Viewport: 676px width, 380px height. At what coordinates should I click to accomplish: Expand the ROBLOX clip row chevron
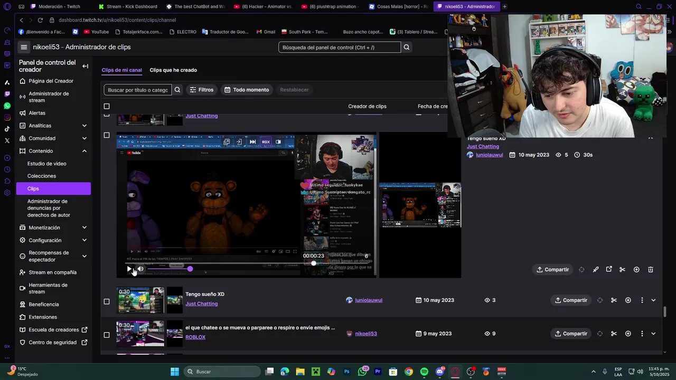point(653,334)
